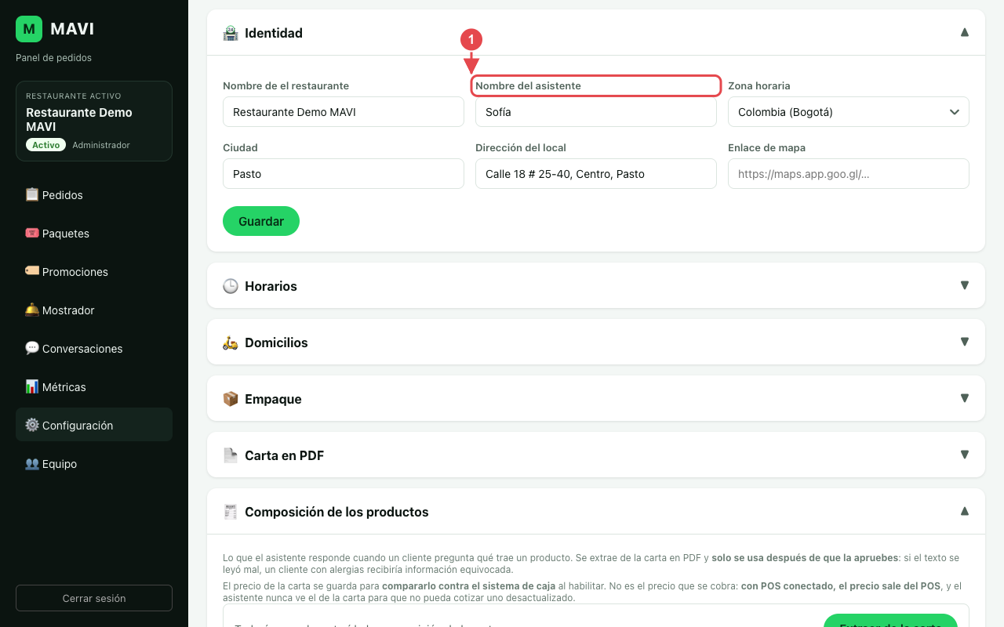Collapse the Composición de los productos section arrow

[965, 511]
